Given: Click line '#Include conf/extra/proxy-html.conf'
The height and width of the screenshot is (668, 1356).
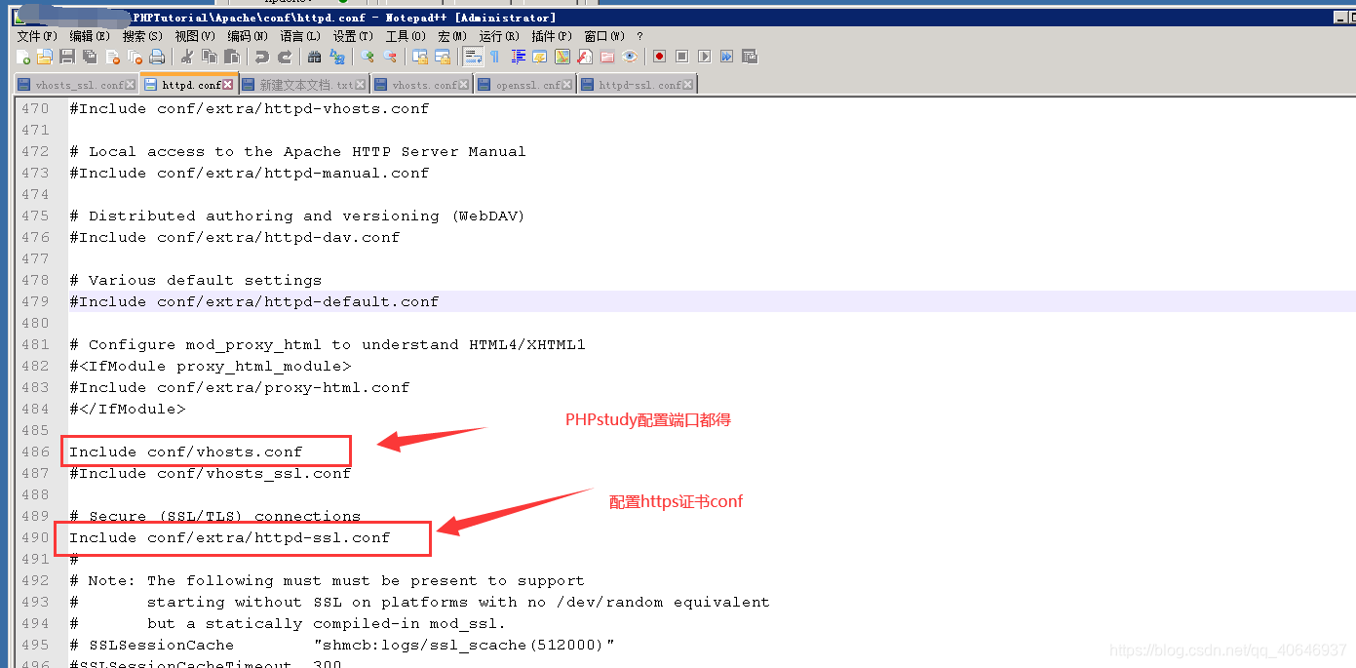Looking at the screenshot, I should (x=239, y=387).
